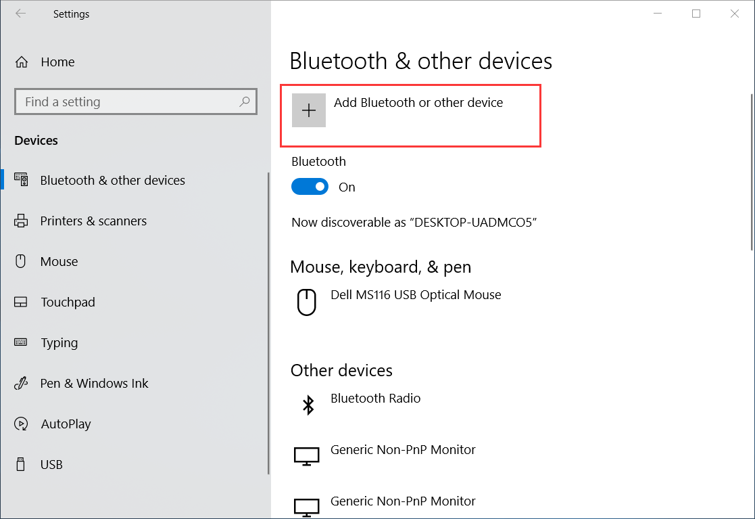Screen dimensions: 755x519
Task: Click the Add Bluetooth or other device label
Action: (x=418, y=103)
